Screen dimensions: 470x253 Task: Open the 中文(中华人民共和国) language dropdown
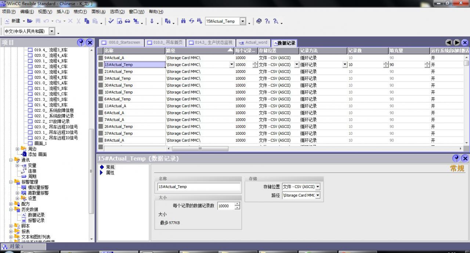[51, 31]
